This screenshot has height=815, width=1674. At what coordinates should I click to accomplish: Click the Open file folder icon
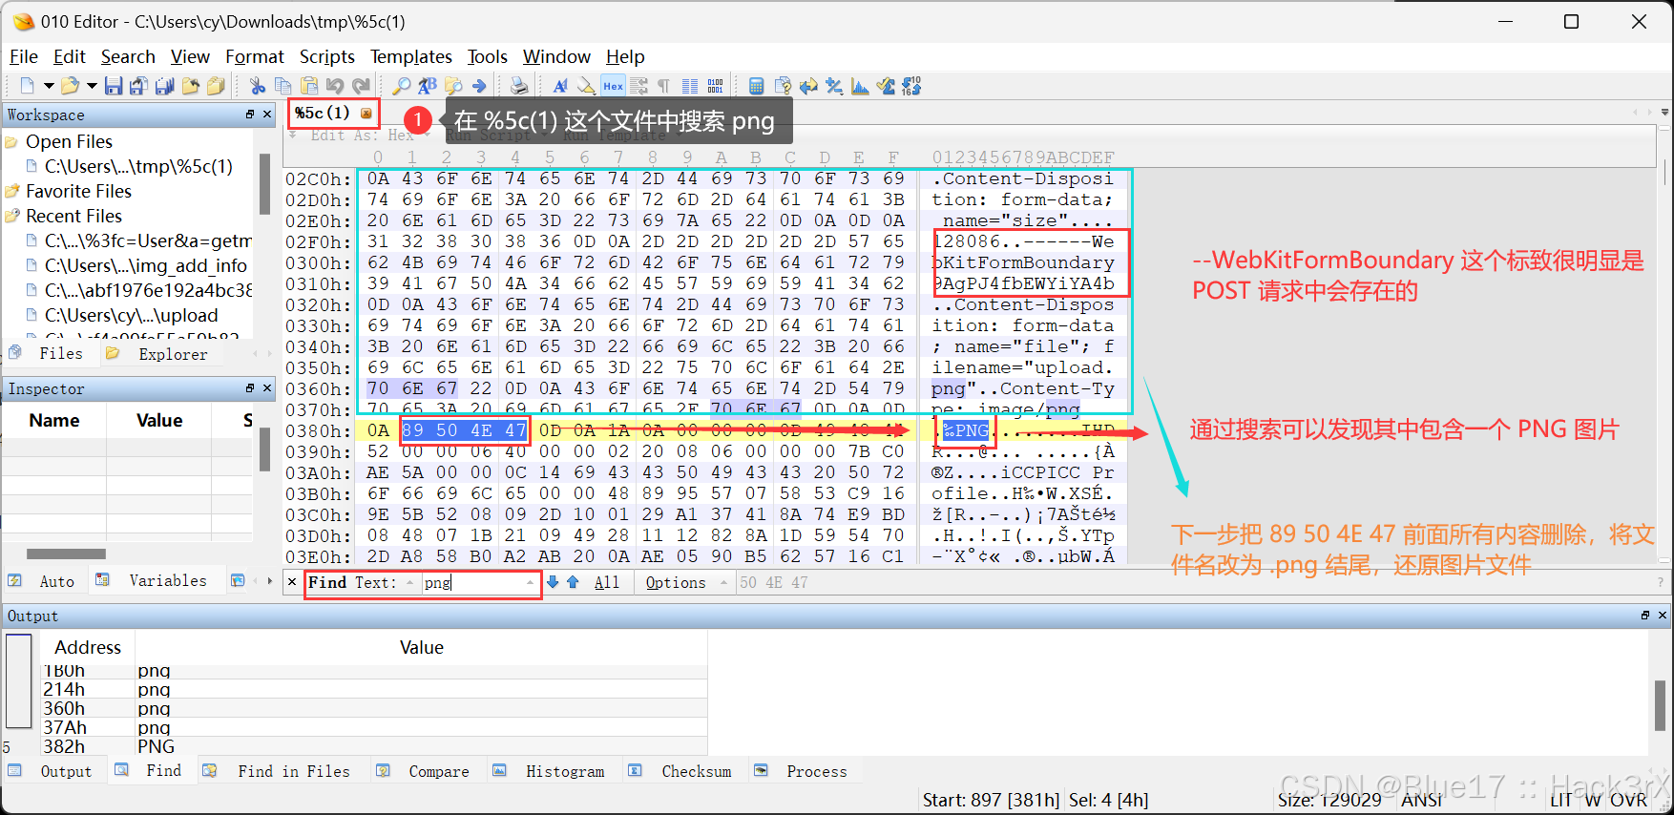click(x=70, y=86)
